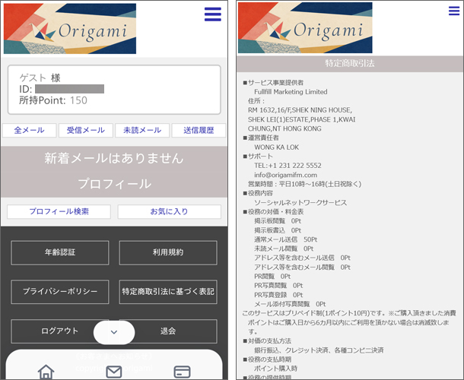The height and width of the screenshot is (380, 464).
Task: Tap the mail envelope icon in the bottom bar
Action: click(x=114, y=372)
